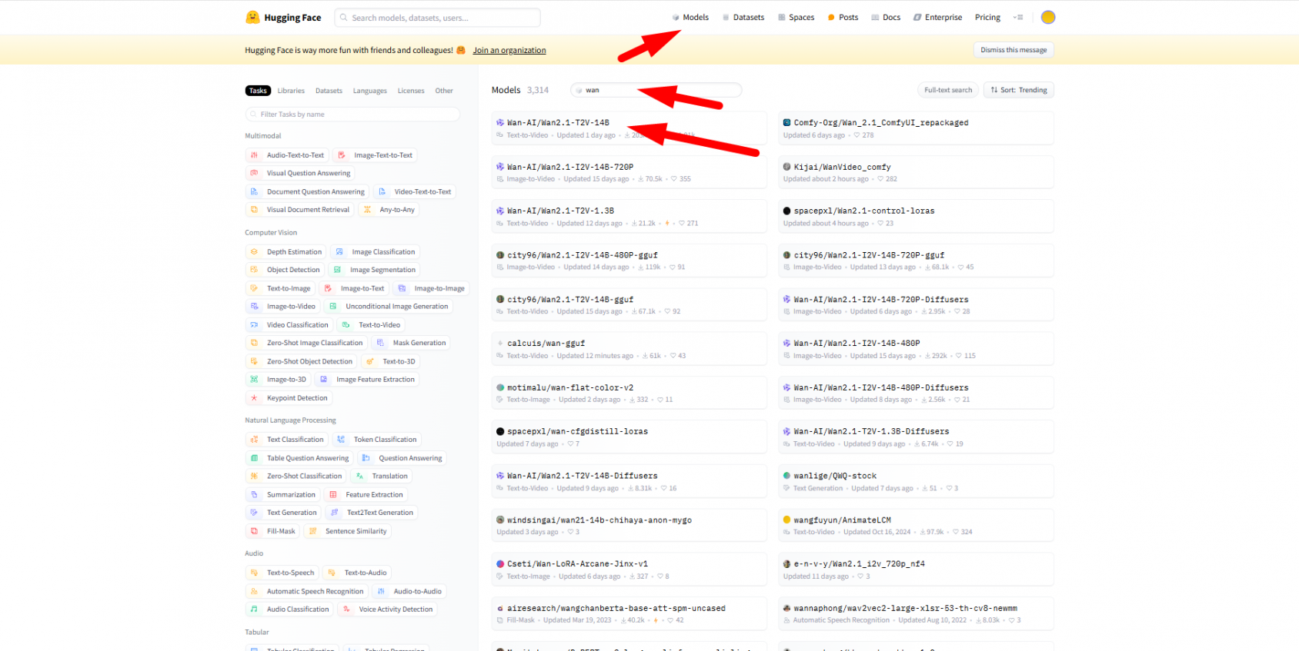Click the Visual Question Answering icon
Screen dimensions: 1299x651
click(x=255, y=173)
